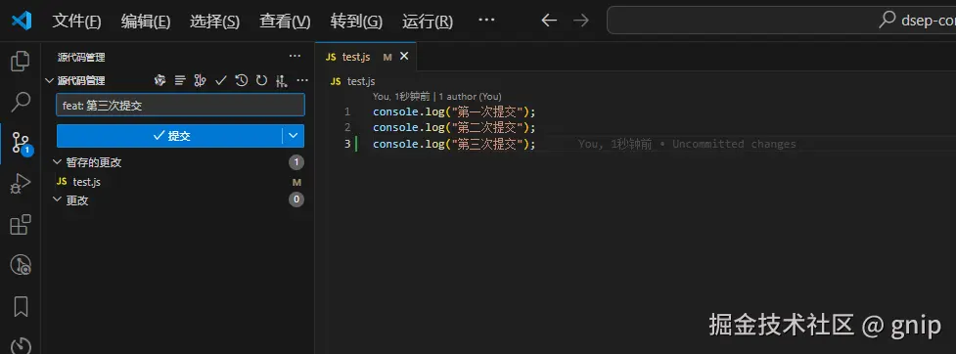The height and width of the screenshot is (354, 956).
Task: Click the 'You, 1秒钟前 | 1 author (You)' code lens
Action: click(x=437, y=96)
